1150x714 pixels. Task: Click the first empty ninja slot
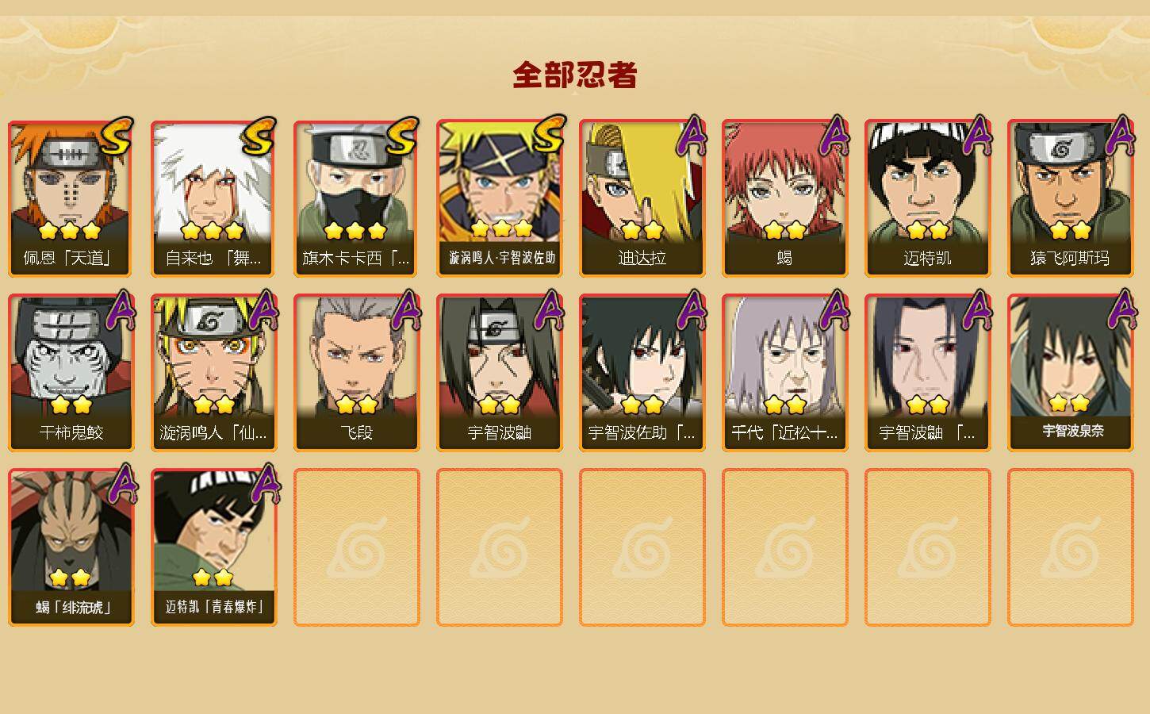357,547
